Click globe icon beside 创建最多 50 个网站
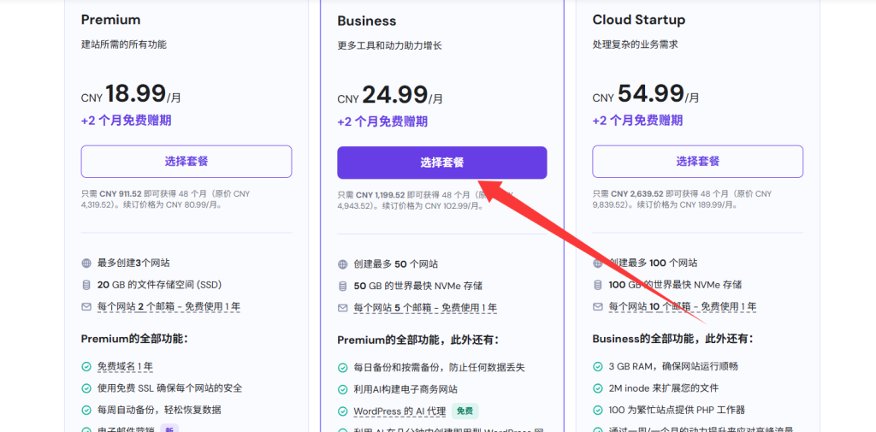 [x=343, y=264]
